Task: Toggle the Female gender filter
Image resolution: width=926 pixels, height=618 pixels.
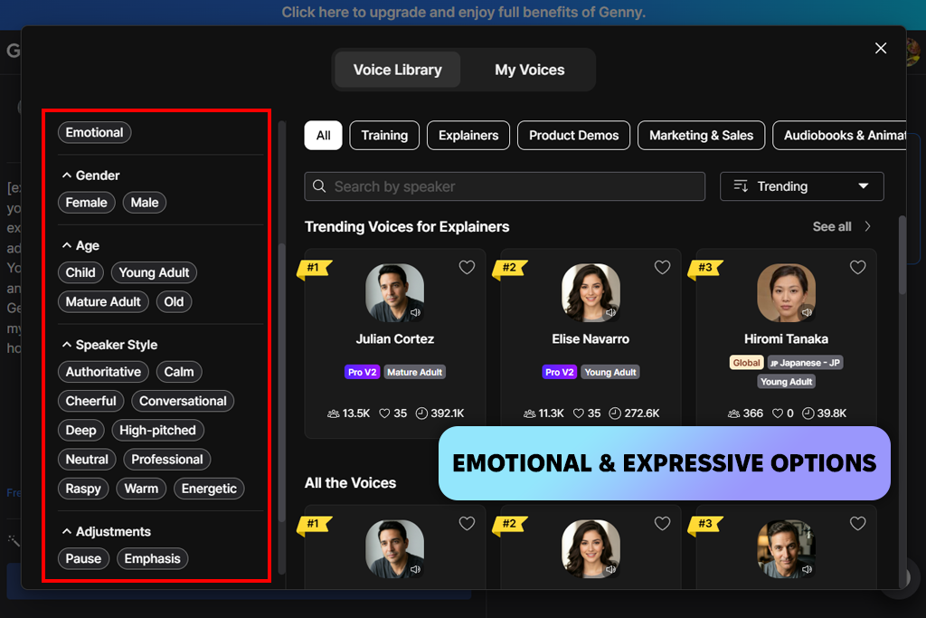Action: click(x=86, y=203)
